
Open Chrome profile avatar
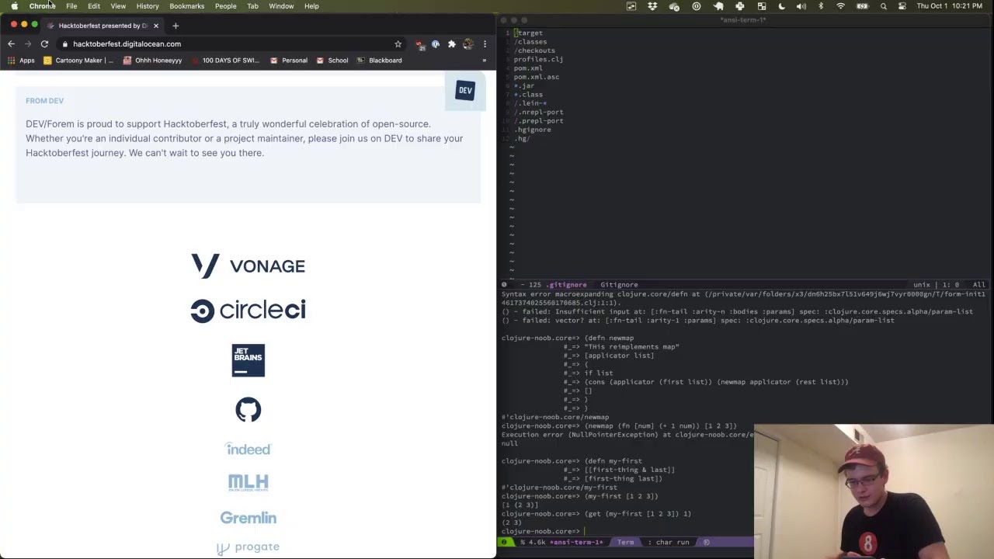tap(467, 44)
